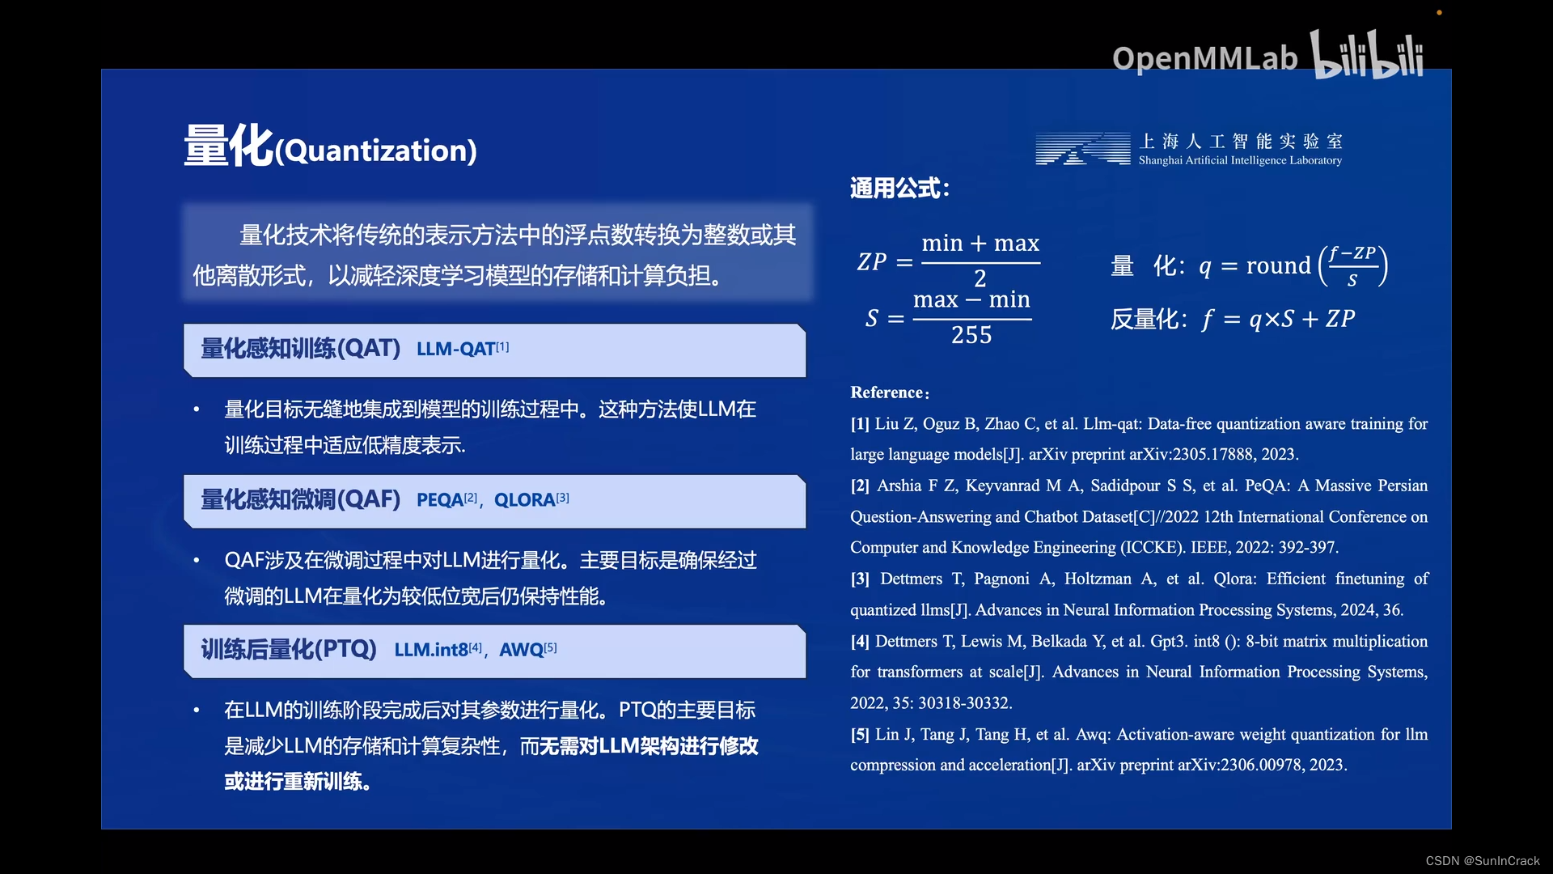Click the LLM-QAT reference label

coord(457,349)
